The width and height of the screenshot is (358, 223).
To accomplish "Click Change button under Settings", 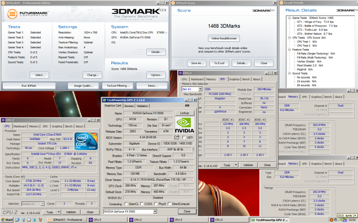I will [93, 75].
